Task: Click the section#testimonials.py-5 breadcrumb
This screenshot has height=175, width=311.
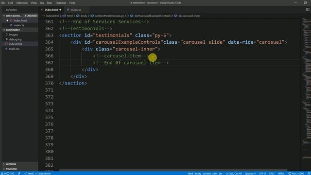Action: tap(110, 16)
